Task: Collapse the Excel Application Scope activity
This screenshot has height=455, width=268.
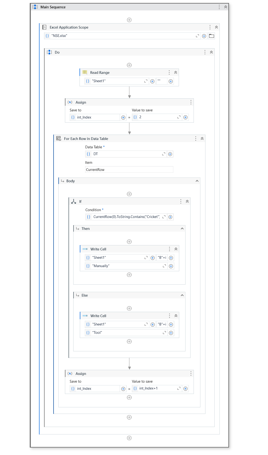Action: click(x=216, y=27)
